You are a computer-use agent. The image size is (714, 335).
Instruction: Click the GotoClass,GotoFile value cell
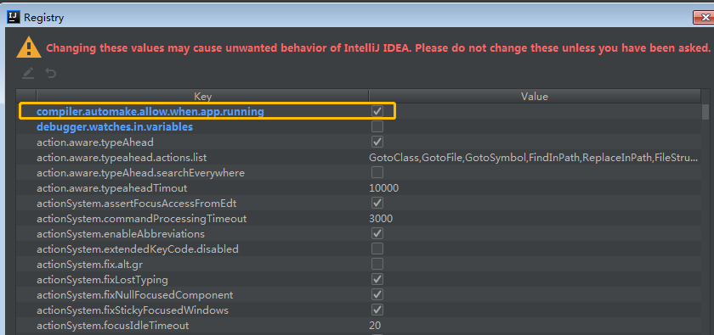[533, 158]
